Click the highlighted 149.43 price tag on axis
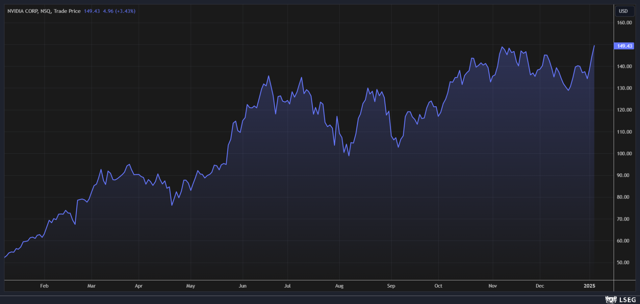640x304 pixels. click(624, 46)
